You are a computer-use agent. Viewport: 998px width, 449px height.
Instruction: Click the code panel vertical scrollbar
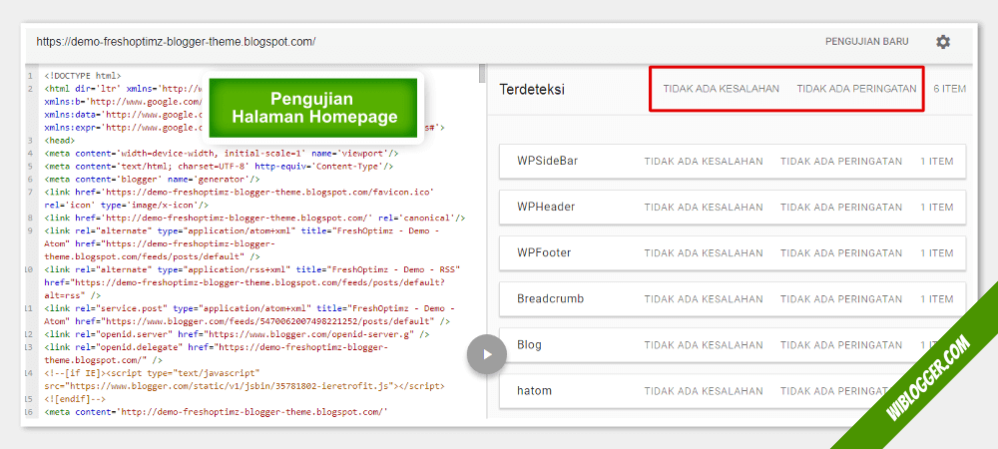482,75
